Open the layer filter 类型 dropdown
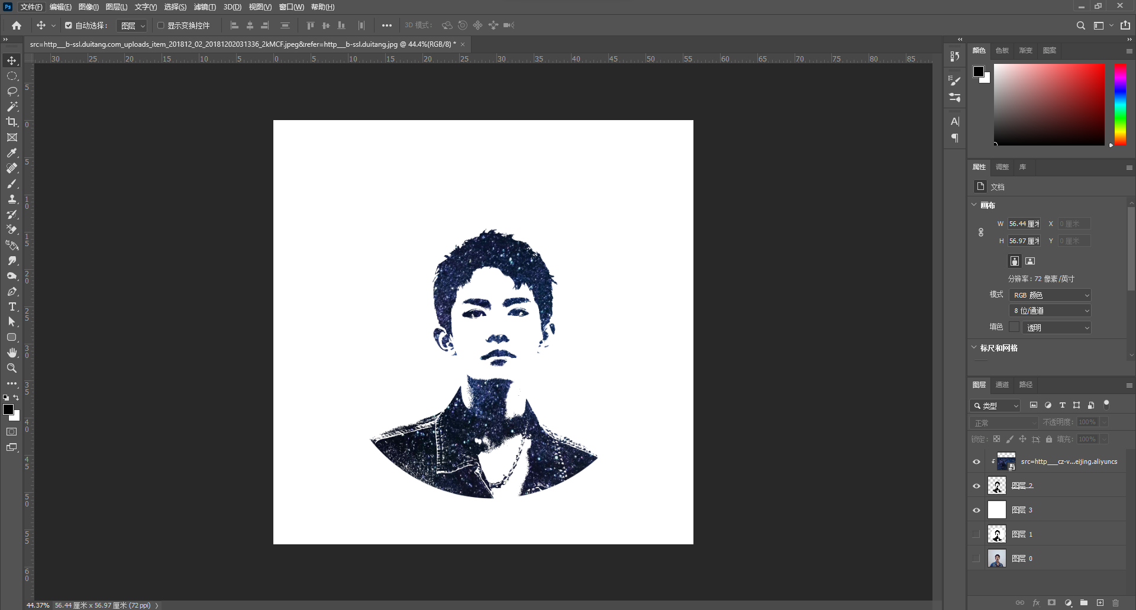This screenshot has height=610, width=1136. pos(995,406)
